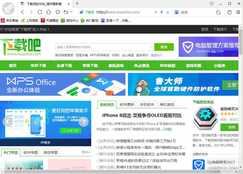Click the magnifier search icon

(218, 12)
